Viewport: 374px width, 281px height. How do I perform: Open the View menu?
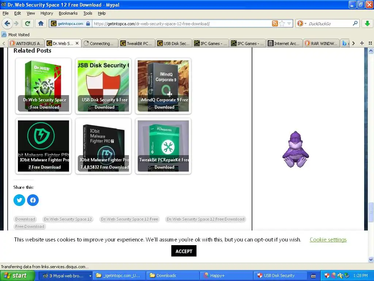(x=31, y=14)
